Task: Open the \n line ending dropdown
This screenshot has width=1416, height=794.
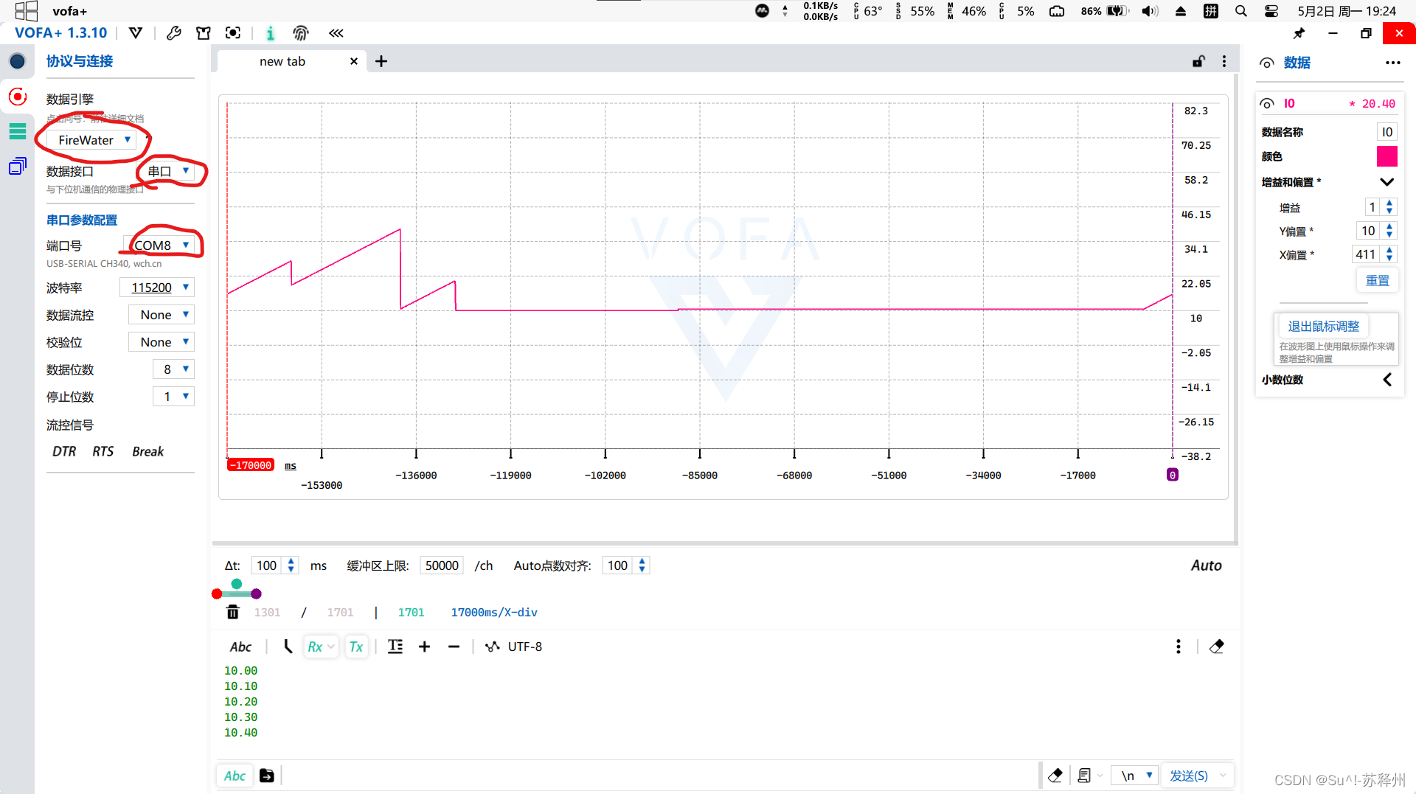Action: pyautogui.click(x=1136, y=776)
